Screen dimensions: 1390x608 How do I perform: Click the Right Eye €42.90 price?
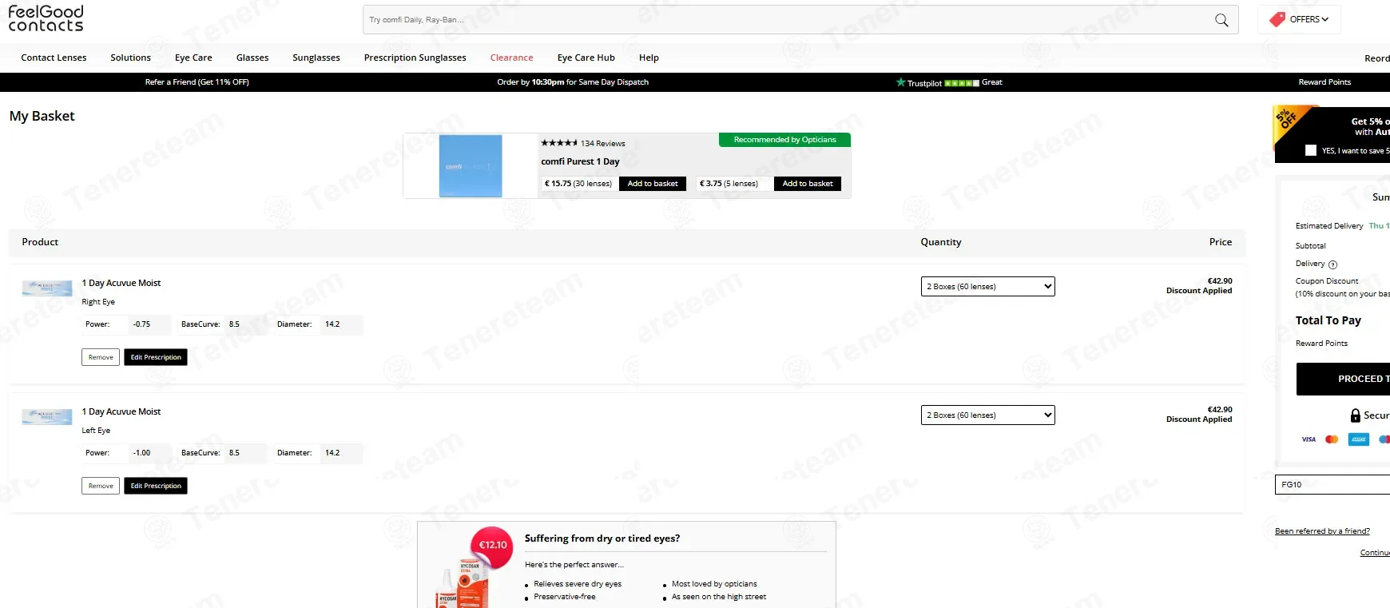[1220, 281]
